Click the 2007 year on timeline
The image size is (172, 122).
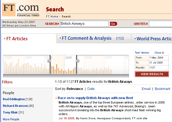[x=108, y=57]
